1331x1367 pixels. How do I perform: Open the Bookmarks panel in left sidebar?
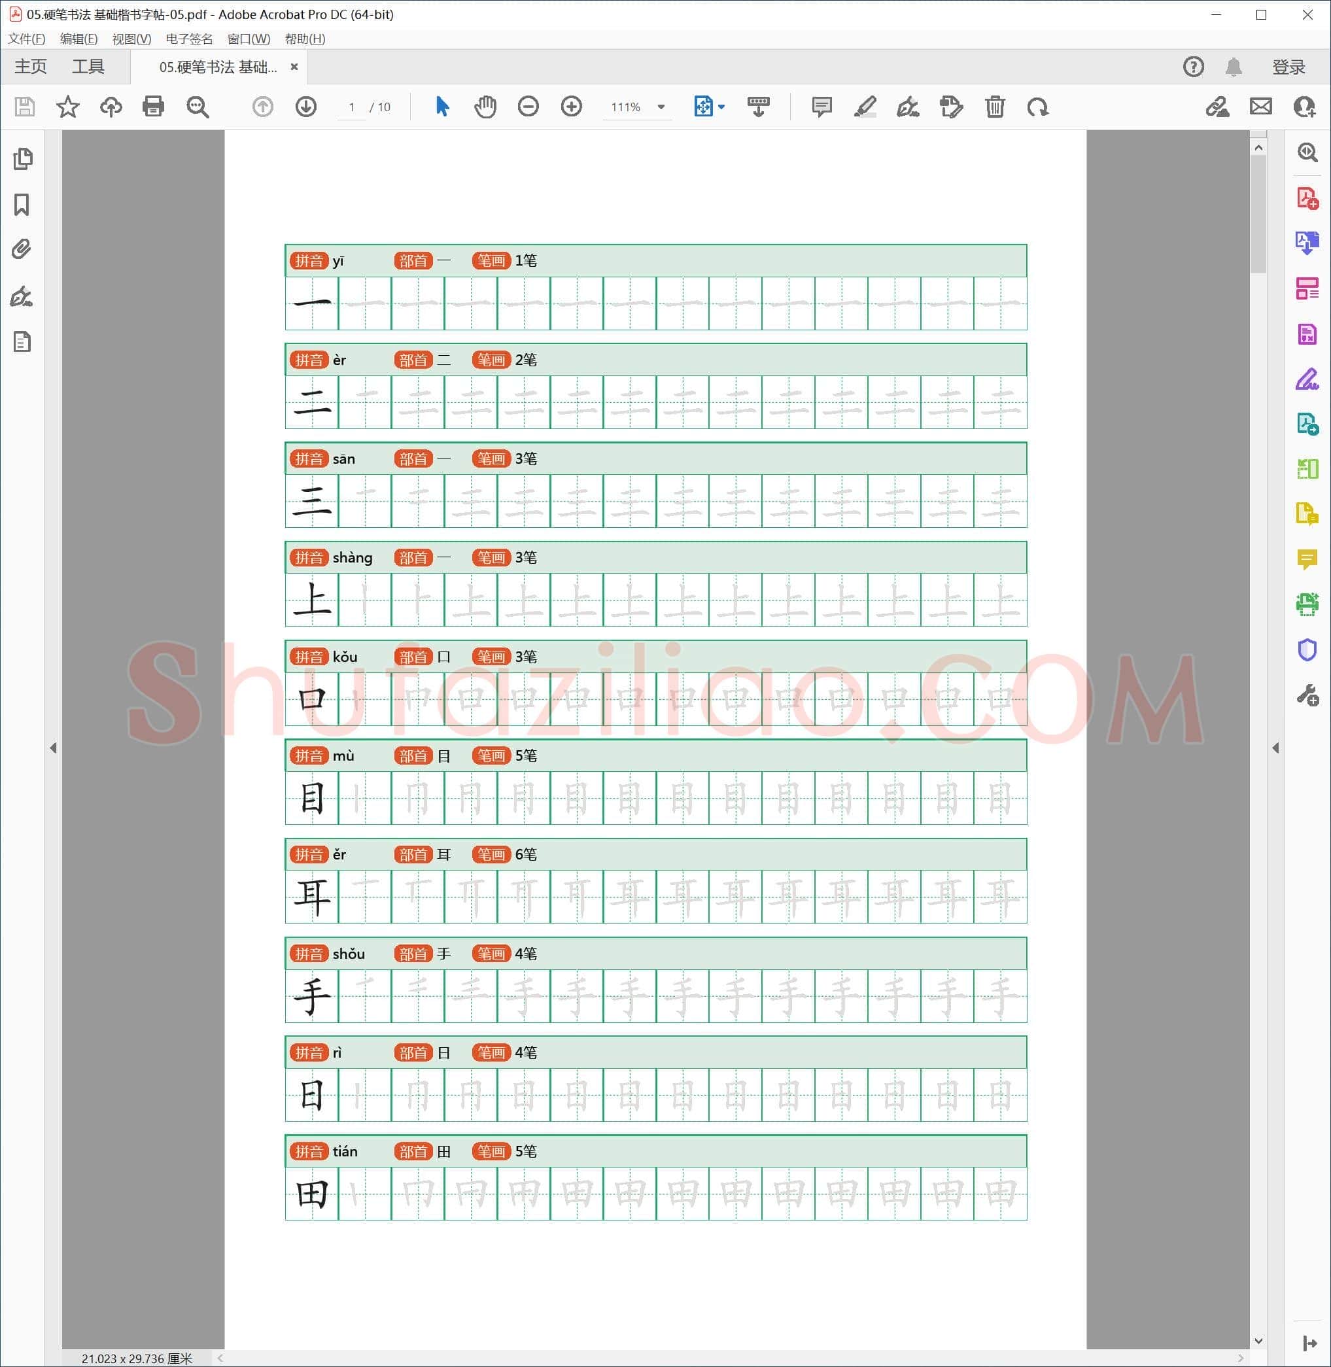pyautogui.click(x=22, y=205)
